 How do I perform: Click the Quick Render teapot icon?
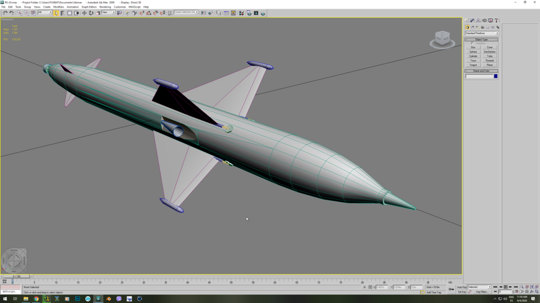point(263,13)
